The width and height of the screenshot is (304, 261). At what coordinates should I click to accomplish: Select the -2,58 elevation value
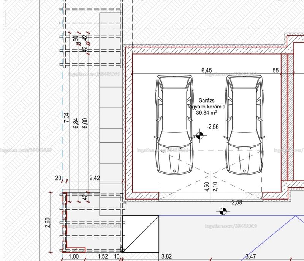[x=236, y=203]
